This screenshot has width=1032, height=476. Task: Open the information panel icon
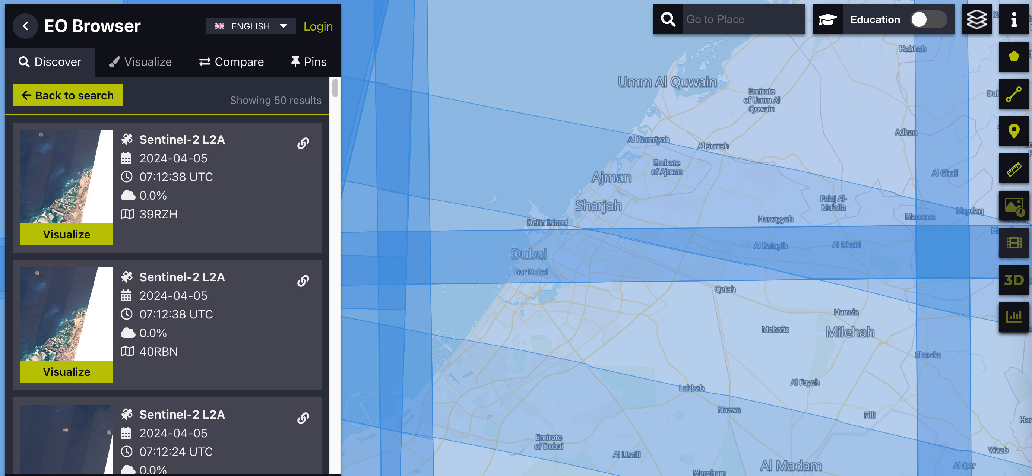coord(1014,19)
